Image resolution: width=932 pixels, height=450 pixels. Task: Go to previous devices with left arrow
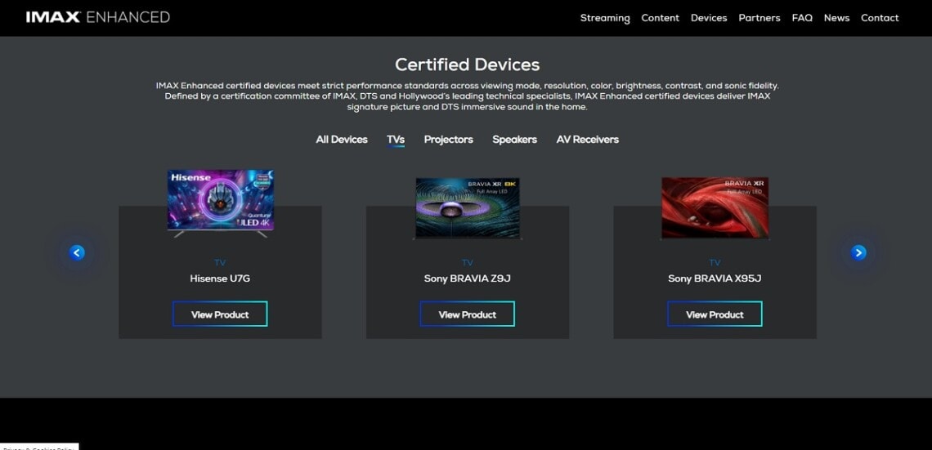(x=77, y=253)
